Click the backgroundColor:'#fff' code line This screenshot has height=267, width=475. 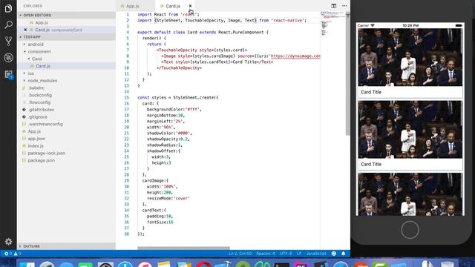(174, 109)
